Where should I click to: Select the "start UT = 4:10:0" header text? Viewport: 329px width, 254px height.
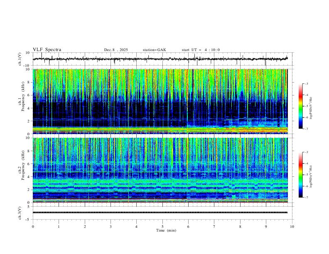(x=201, y=50)
